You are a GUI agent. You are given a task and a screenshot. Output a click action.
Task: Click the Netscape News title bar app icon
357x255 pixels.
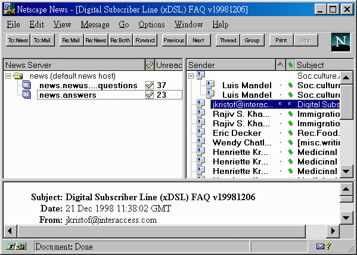(9, 10)
